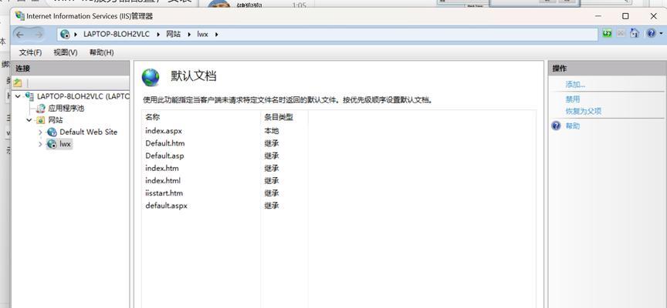
Task: Click the large 默认文档 globe icon
Action: [151, 77]
